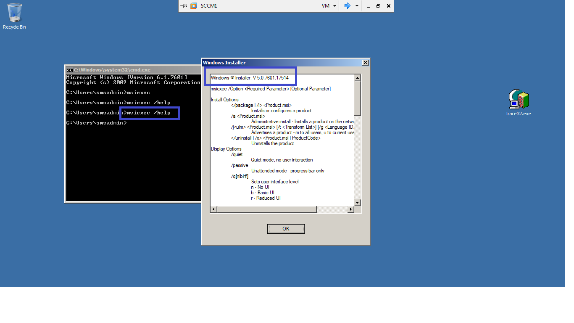
Task: Click the blue arrow send icon
Action: tap(347, 6)
